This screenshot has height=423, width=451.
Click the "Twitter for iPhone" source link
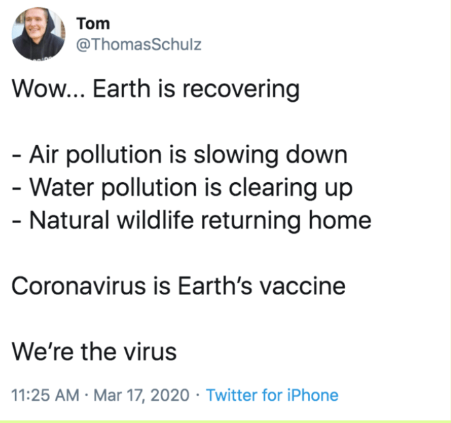pyautogui.click(x=272, y=395)
